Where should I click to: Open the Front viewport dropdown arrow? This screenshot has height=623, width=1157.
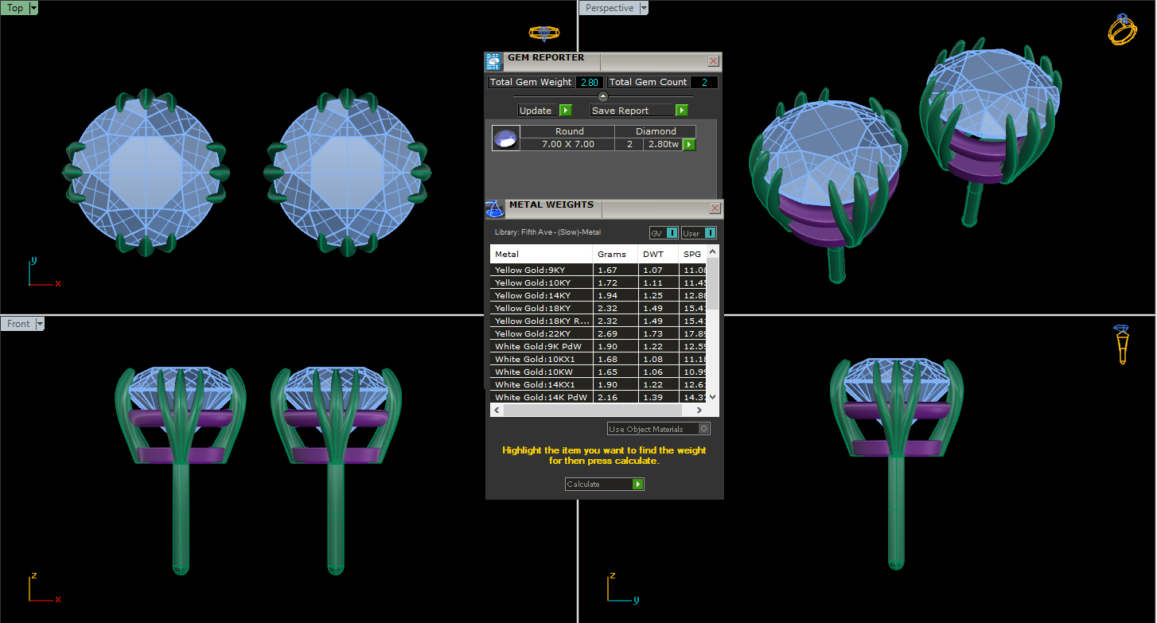[x=40, y=324]
